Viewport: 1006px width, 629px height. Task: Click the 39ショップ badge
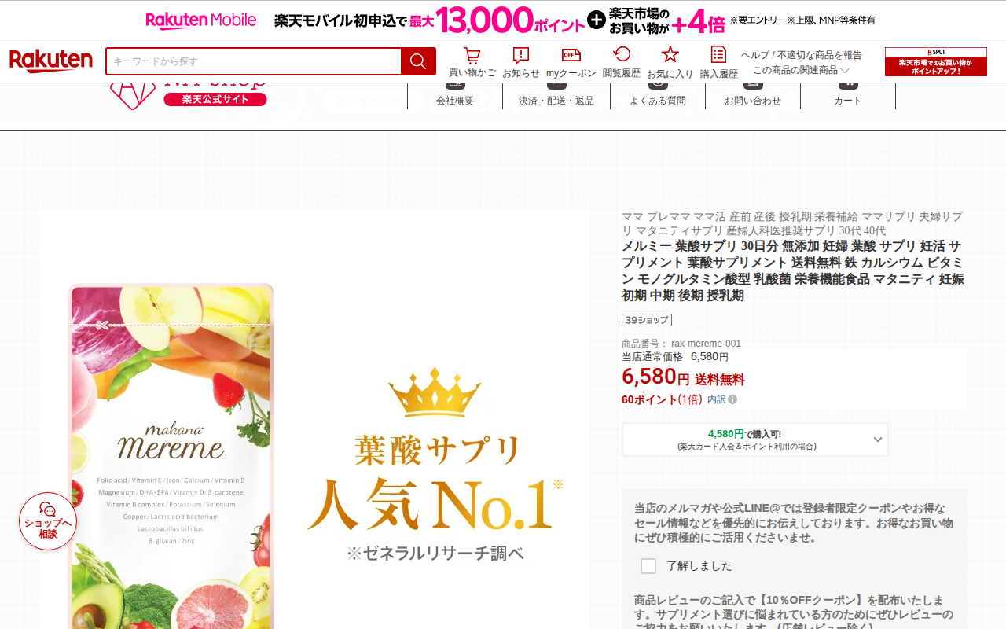point(647,320)
